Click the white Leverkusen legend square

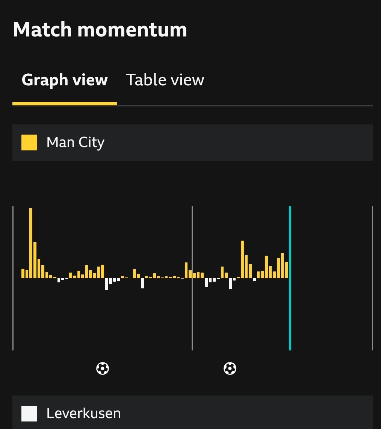pos(29,414)
